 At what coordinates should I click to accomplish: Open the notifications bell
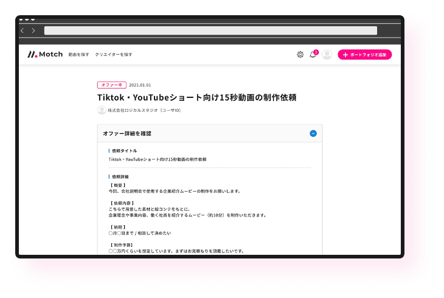point(313,55)
